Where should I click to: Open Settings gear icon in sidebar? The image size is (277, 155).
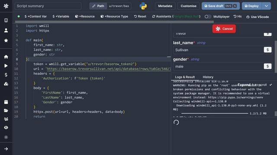[6, 137]
